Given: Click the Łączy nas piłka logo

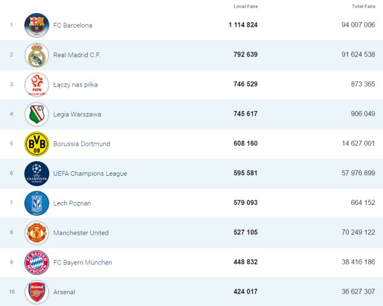Looking at the screenshot, I should click(37, 85).
